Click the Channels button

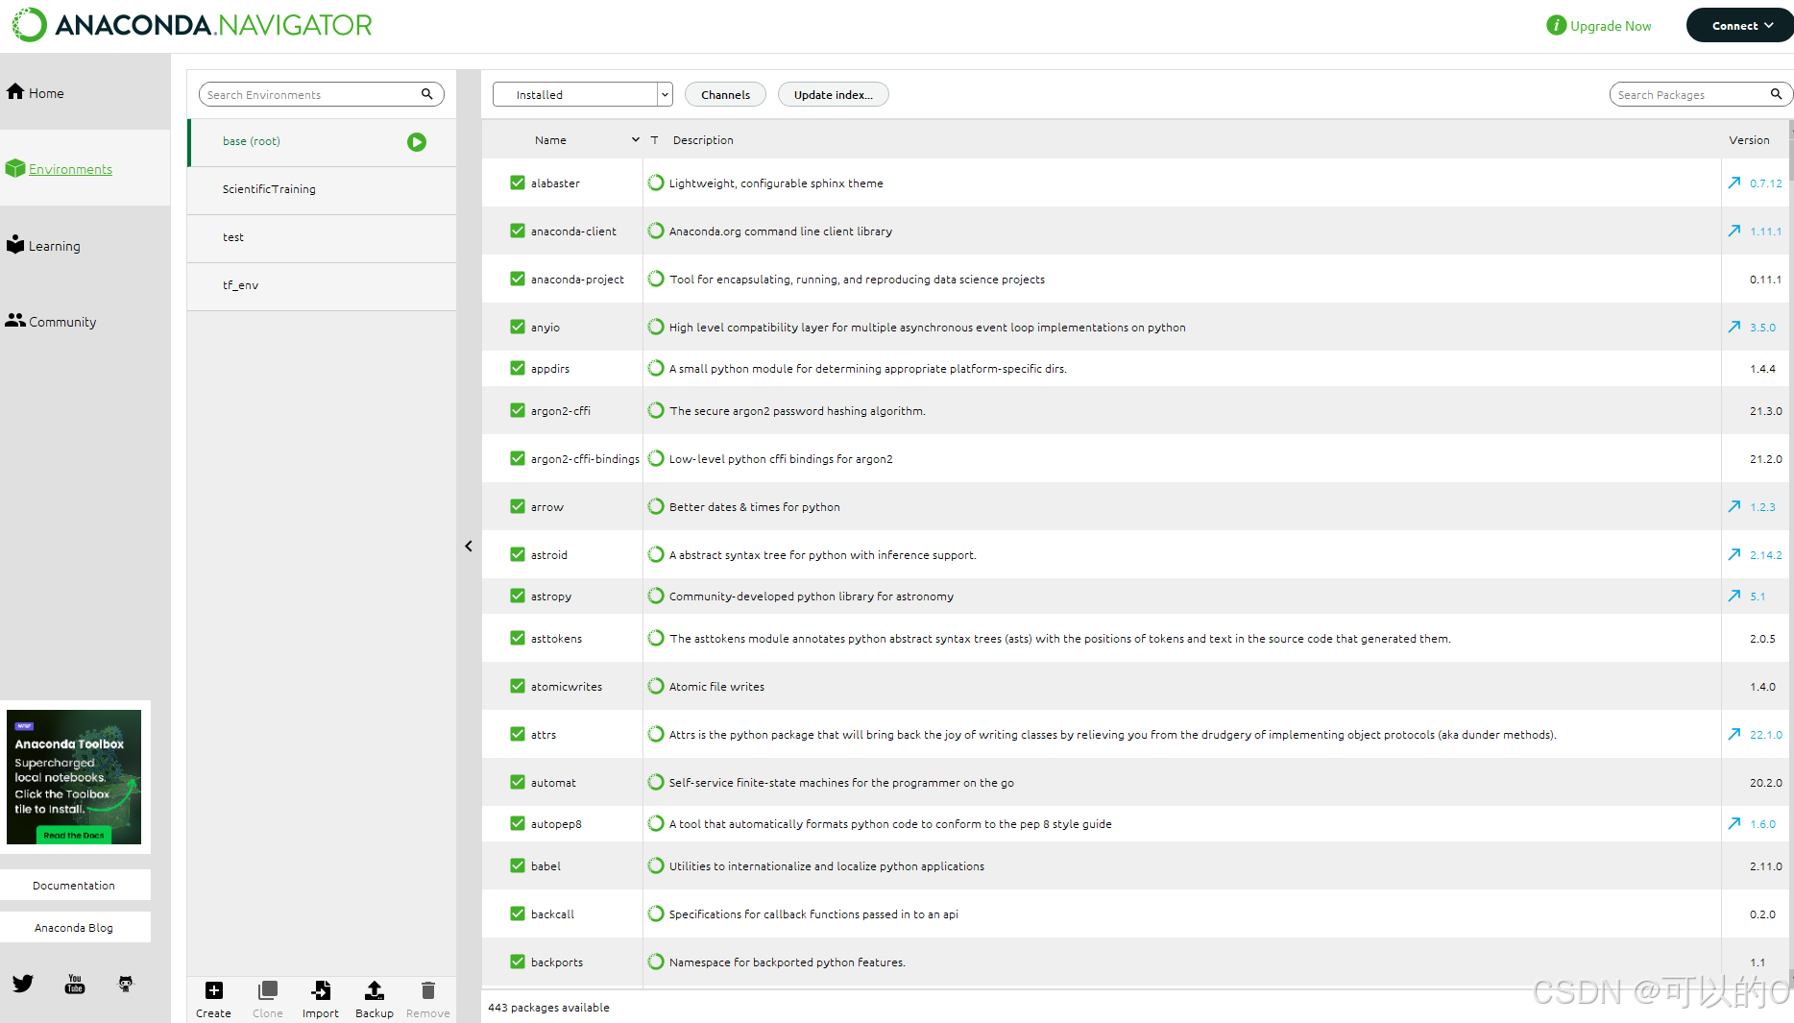(725, 94)
